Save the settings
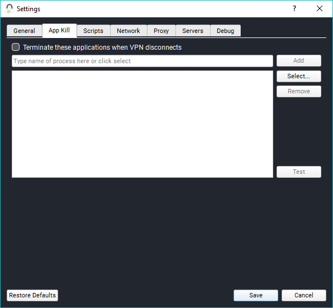333x308 pixels. 256,295
